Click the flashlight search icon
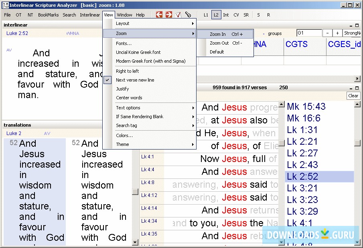Viewport: 363px width, 248px height. click(x=188, y=15)
